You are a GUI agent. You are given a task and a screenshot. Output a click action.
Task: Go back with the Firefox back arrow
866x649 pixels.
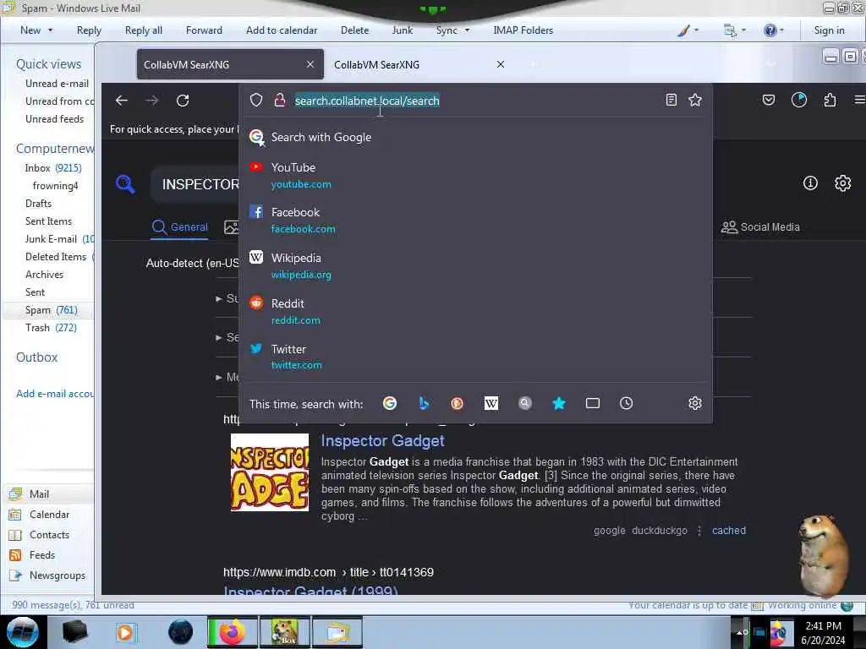122,101
